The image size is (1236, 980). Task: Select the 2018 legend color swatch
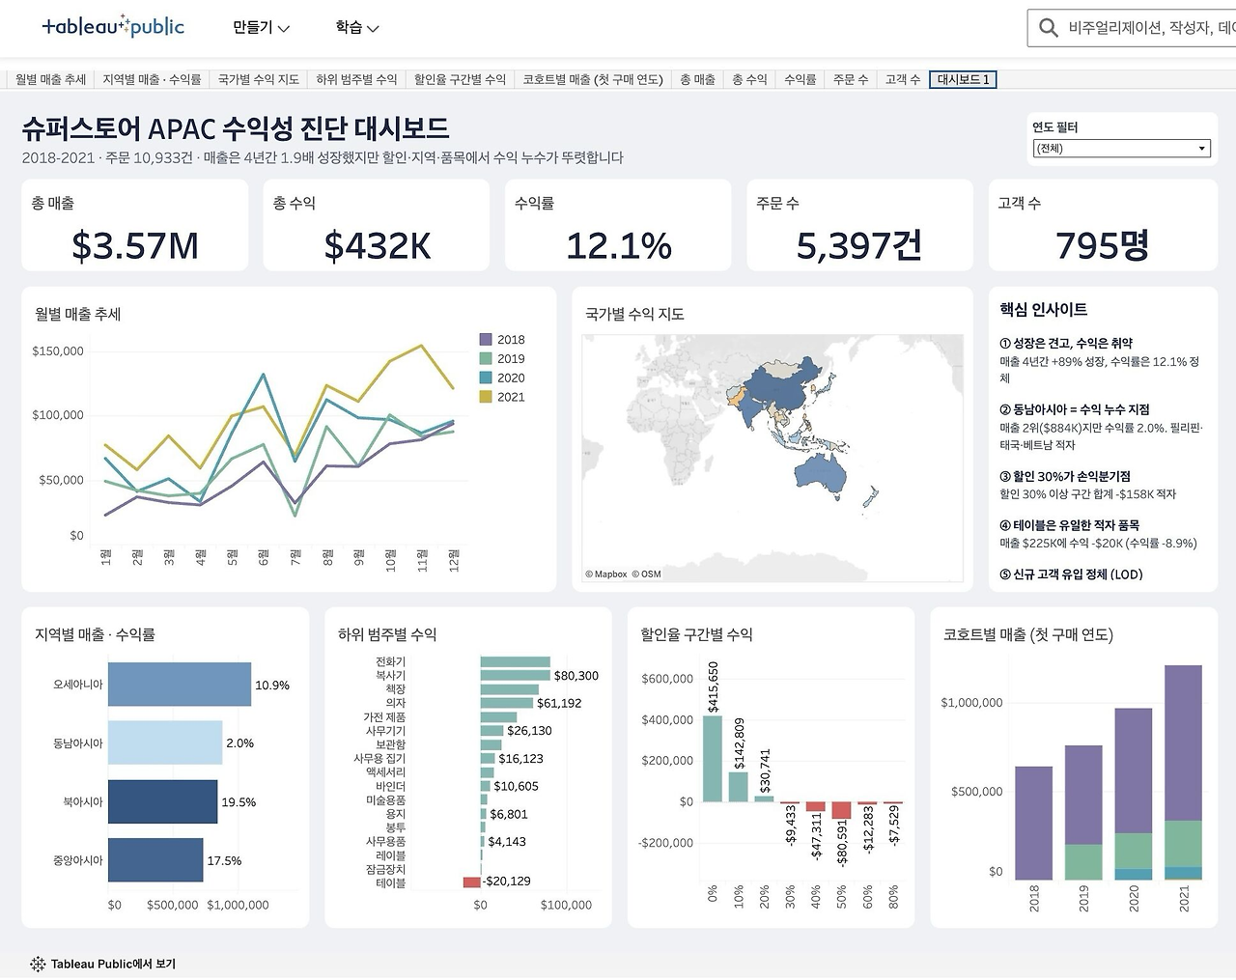point(486,340)
